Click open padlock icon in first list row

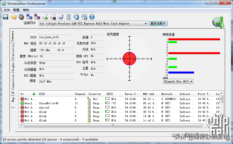tap(89, 99)
